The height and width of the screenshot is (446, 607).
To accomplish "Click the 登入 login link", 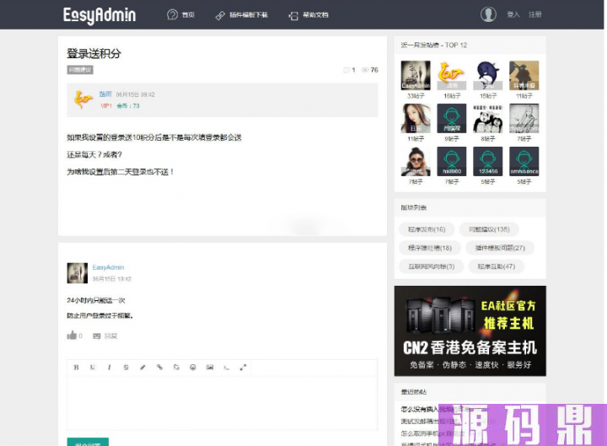I will [x=513, y=14].
